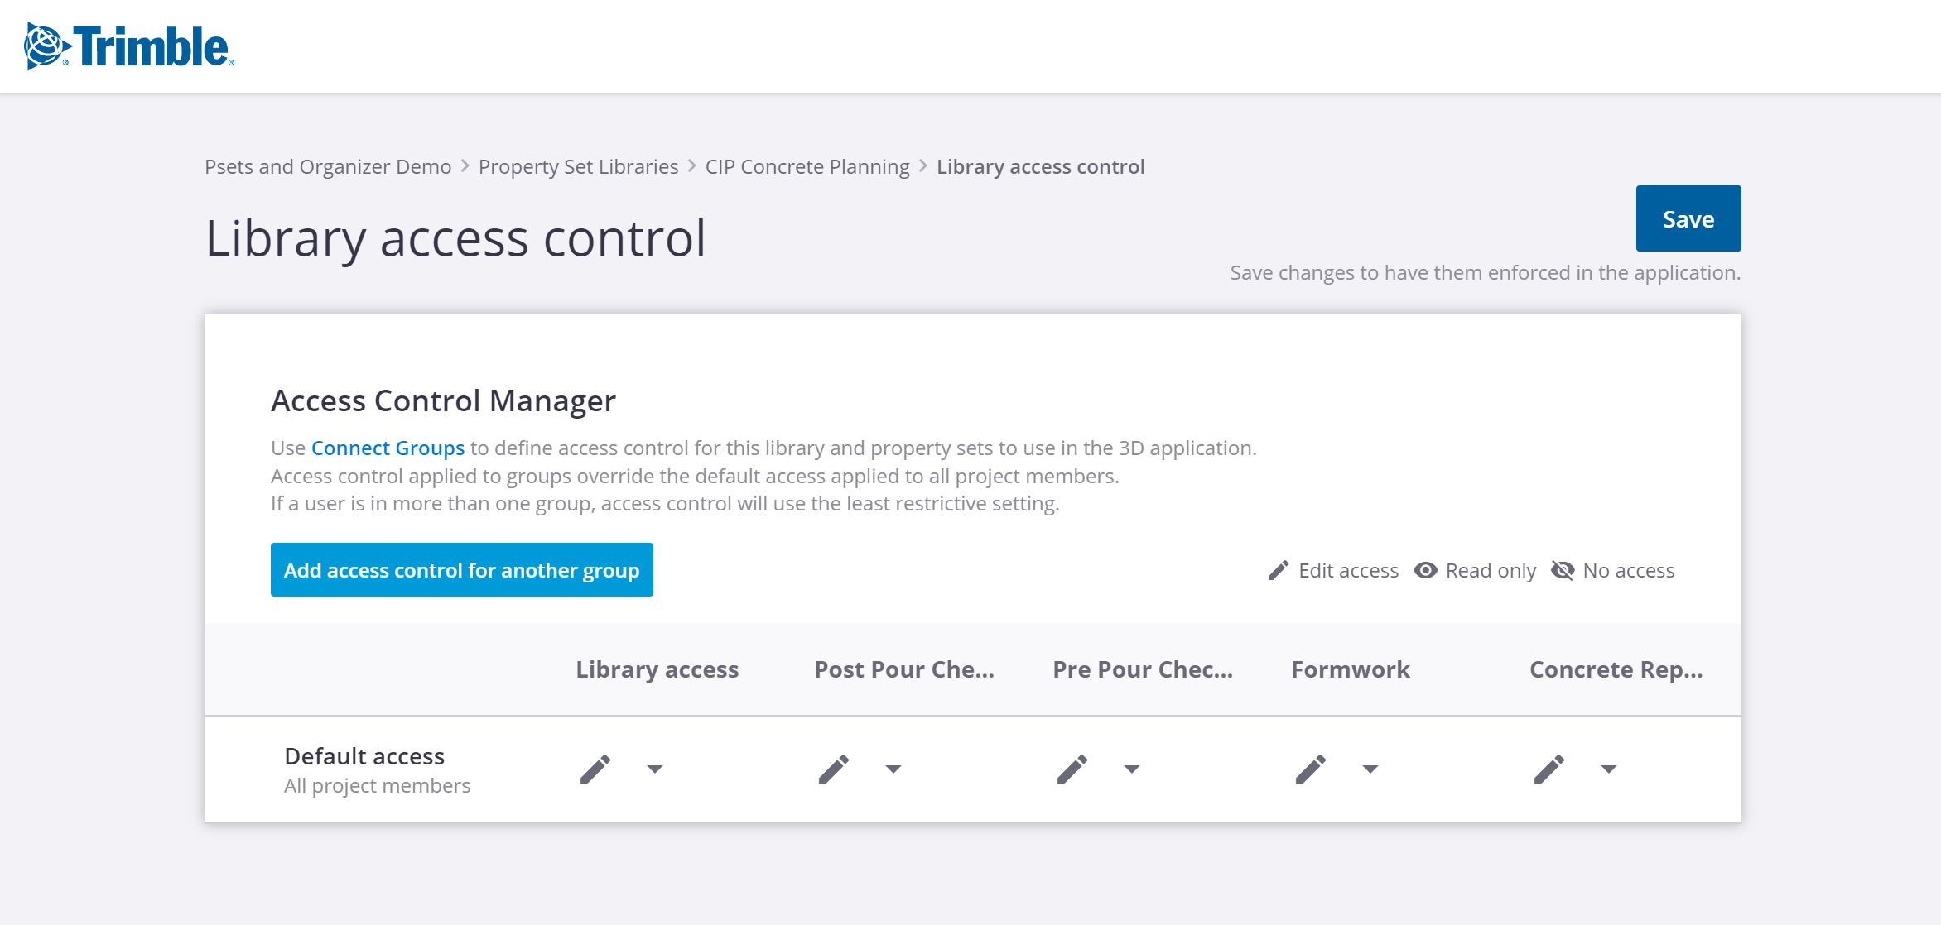Viewport: 1941px width, 925px height.
Task: Open the Pre Pour Checklist access dropdown
Action: pos(1132,769)
